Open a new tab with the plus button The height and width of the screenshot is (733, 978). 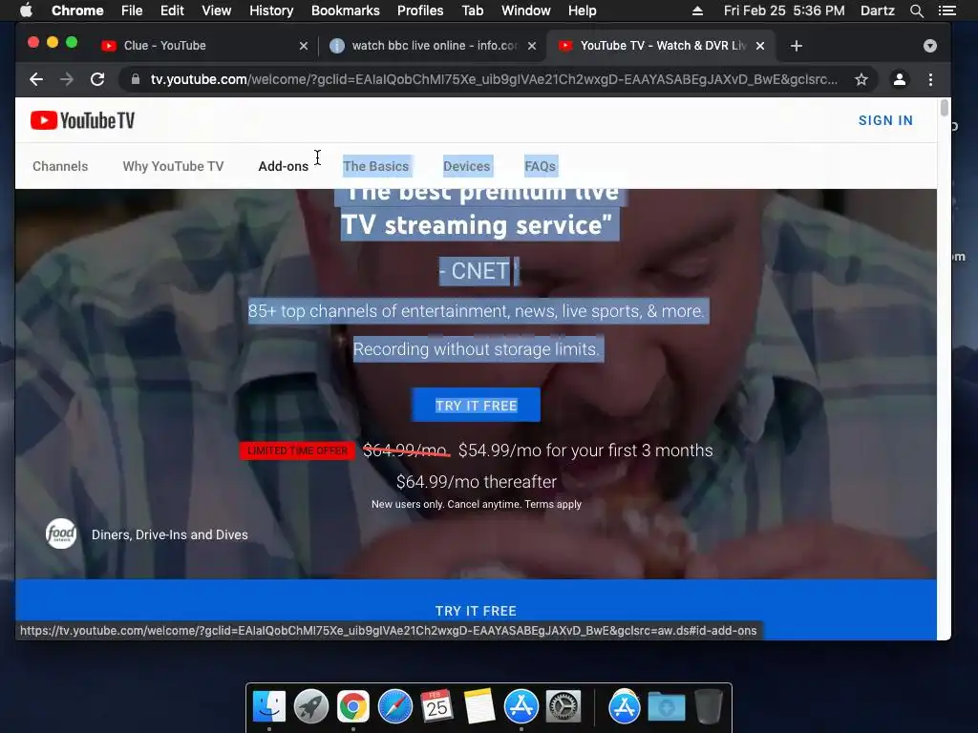(x=797, y=46)
